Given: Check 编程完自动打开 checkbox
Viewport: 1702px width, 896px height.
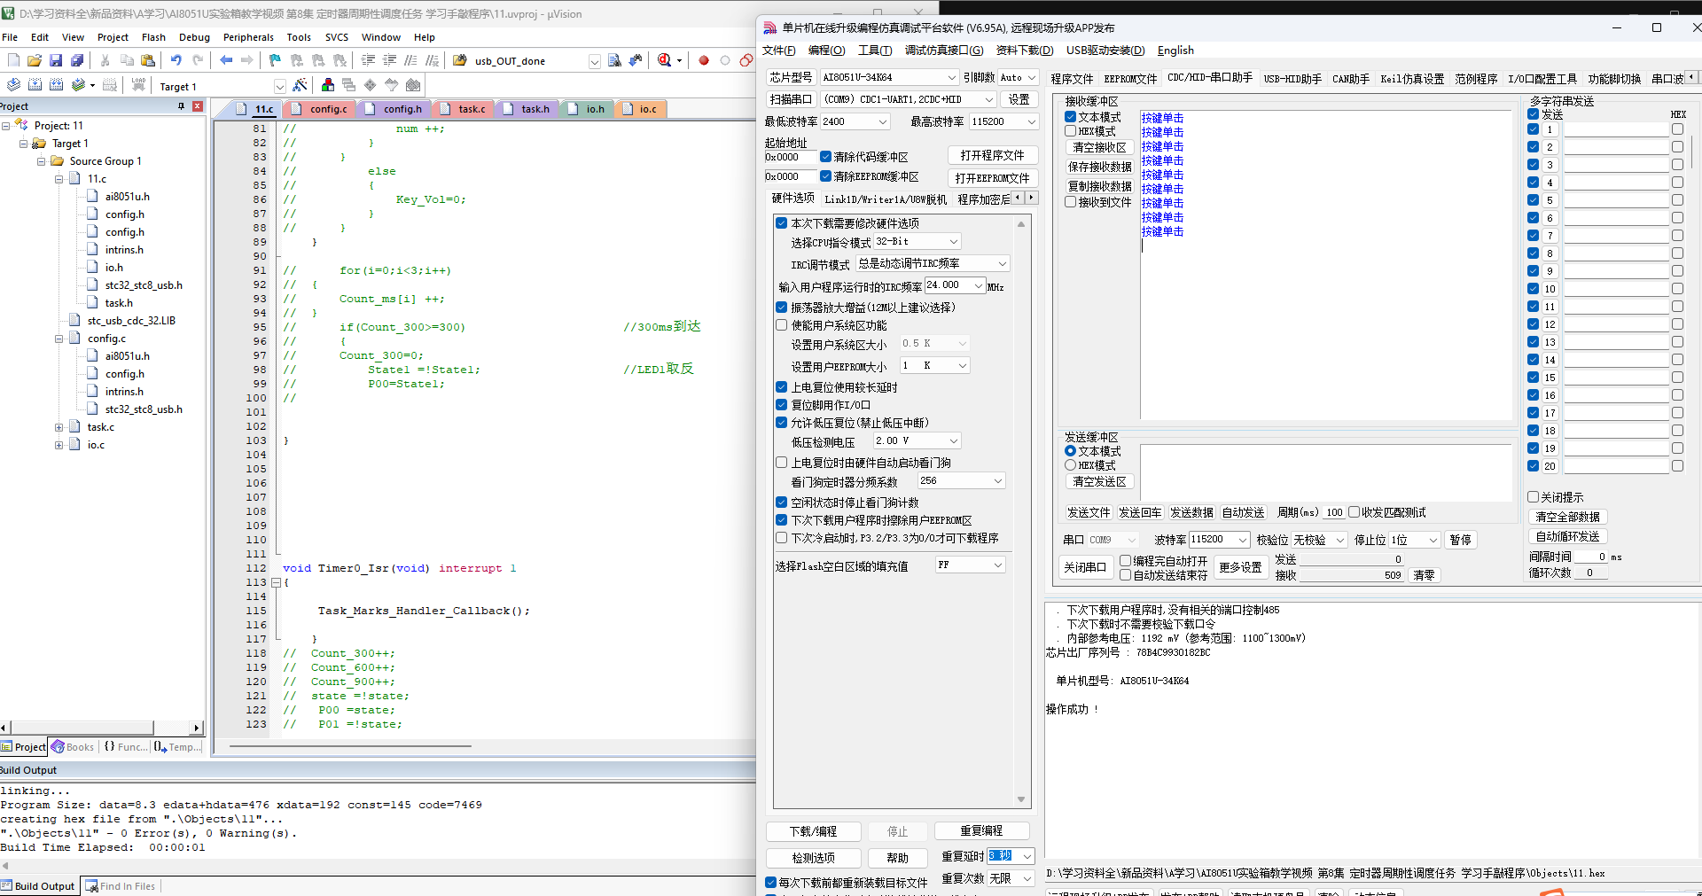Looking at the screenshot, I should click(x=1126, y=561).
